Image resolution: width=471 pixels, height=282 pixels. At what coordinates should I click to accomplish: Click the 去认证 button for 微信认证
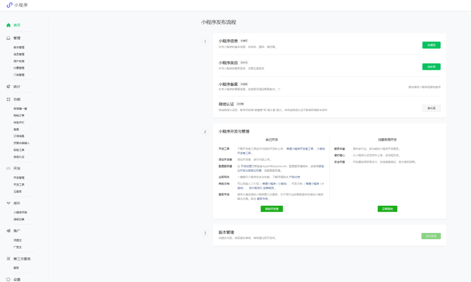431,108
